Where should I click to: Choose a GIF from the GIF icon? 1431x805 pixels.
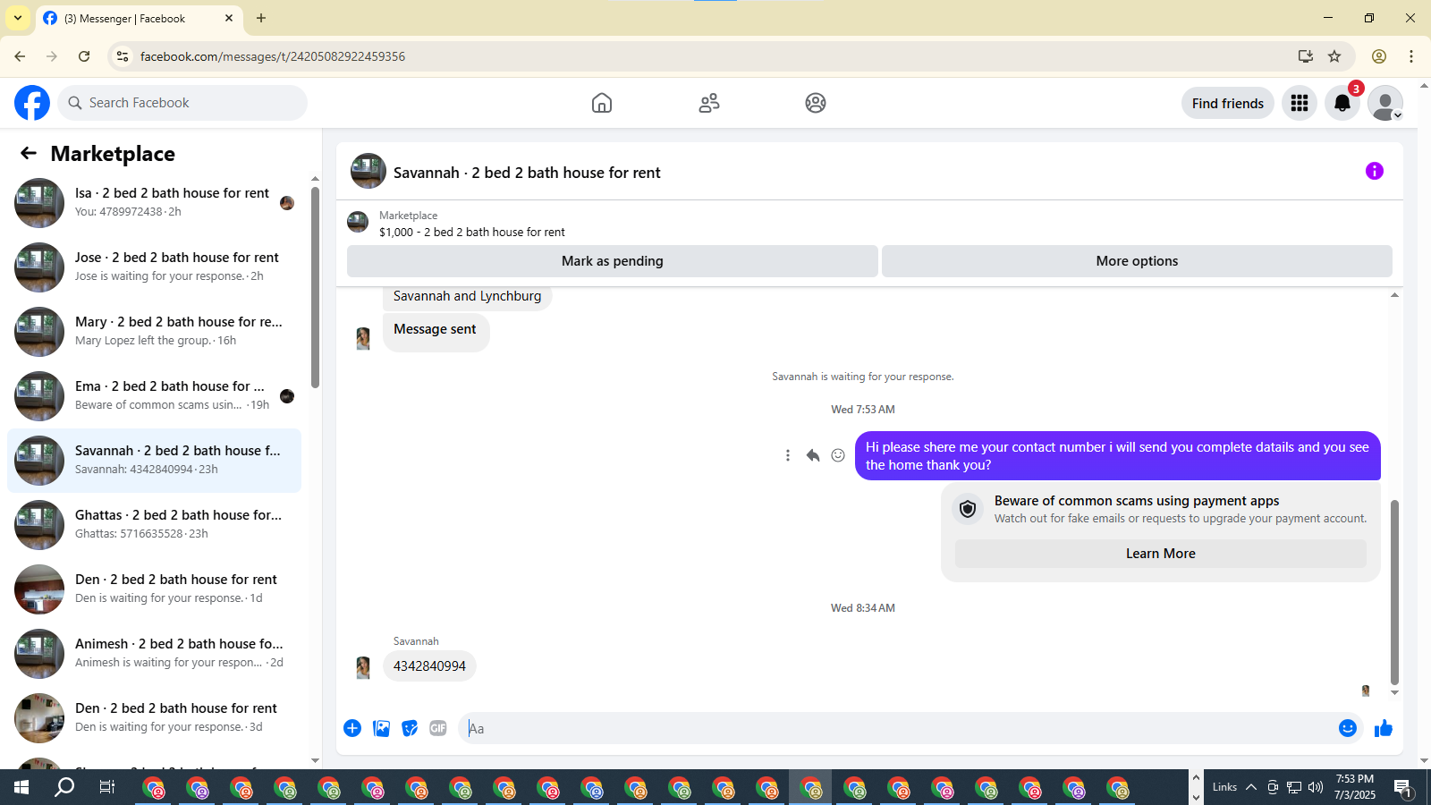click(438, 728)
